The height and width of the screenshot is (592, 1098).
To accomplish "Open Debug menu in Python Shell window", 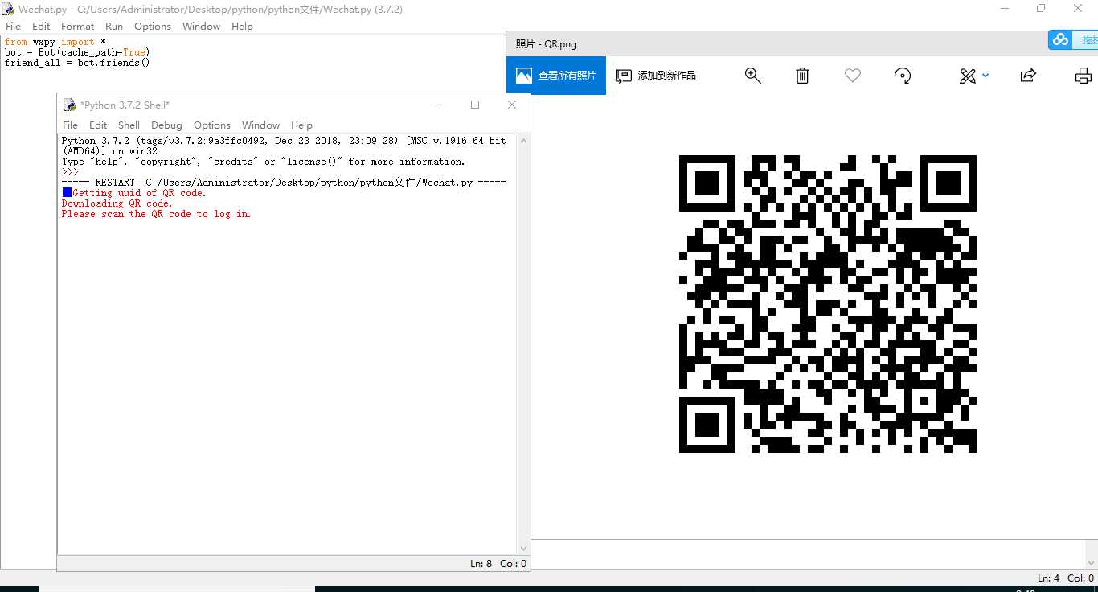I will click(x=166, y=125).
